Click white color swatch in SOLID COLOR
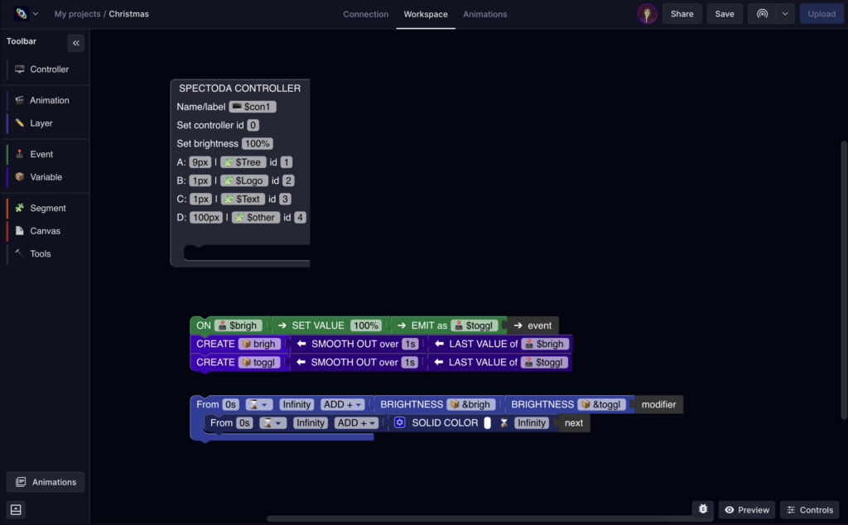848x525 pixels. pyautogui.click(x=488, y=423)
